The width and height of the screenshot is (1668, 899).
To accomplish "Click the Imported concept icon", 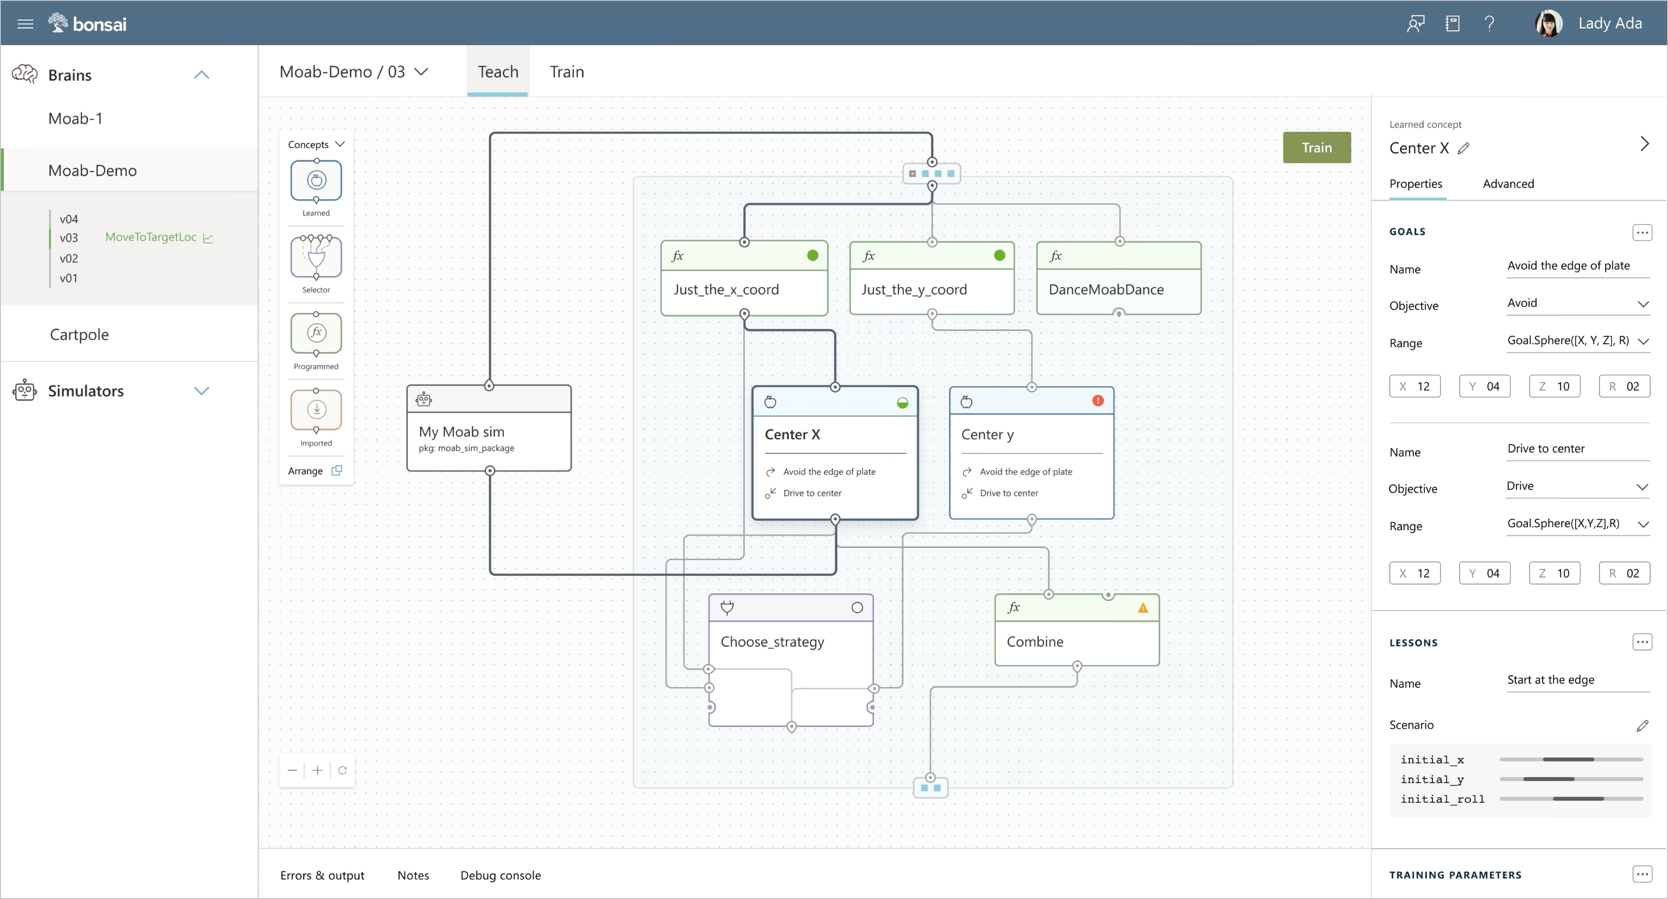I will [316, 410].
